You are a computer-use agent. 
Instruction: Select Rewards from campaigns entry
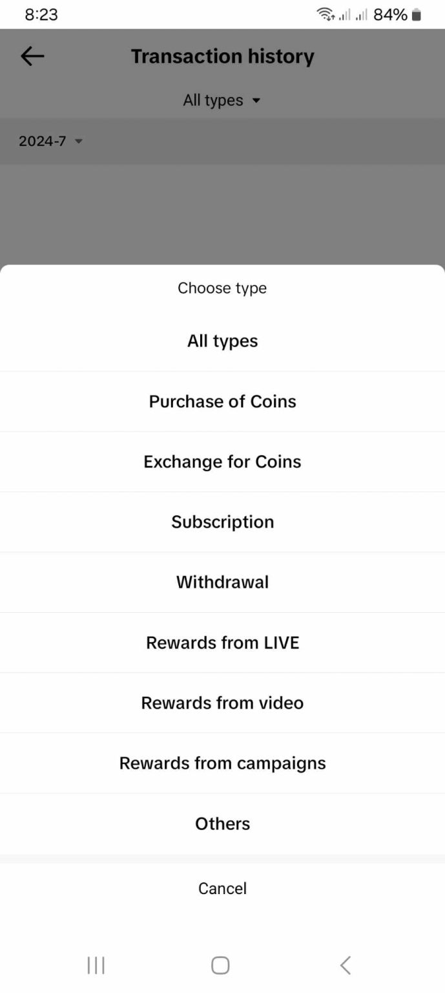(x=222, y=763)
